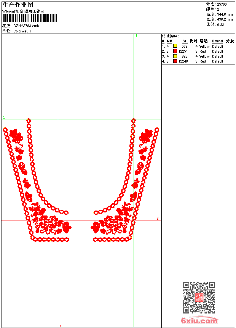Pick the yellow swatch with 623 stitches

point(175,56)
